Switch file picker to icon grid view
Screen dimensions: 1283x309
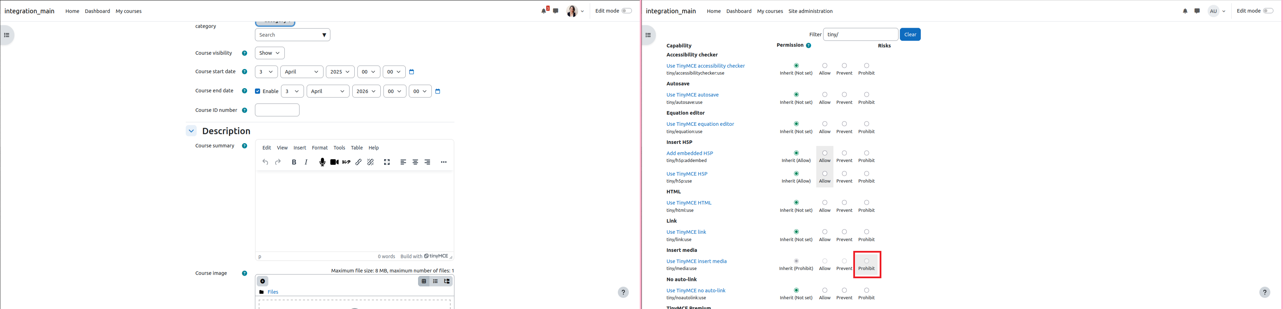(x=424, y=281)
